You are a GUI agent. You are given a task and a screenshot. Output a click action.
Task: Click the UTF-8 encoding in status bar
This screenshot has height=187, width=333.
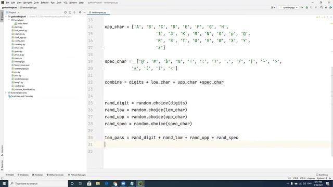click(303, 178)
